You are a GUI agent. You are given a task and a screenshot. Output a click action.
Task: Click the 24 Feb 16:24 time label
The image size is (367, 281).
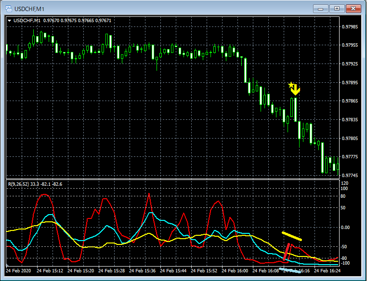click(327, 271)
